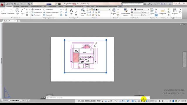187x105 pixels.
Task: Open the Параметризация ribbon tab
Action: pyautogui.click(x=36, y=6)
